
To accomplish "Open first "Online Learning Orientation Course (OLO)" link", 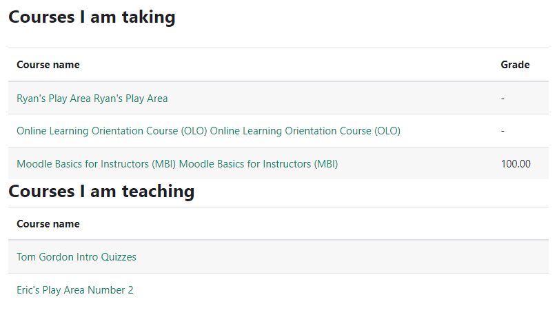I will [112, 131].
